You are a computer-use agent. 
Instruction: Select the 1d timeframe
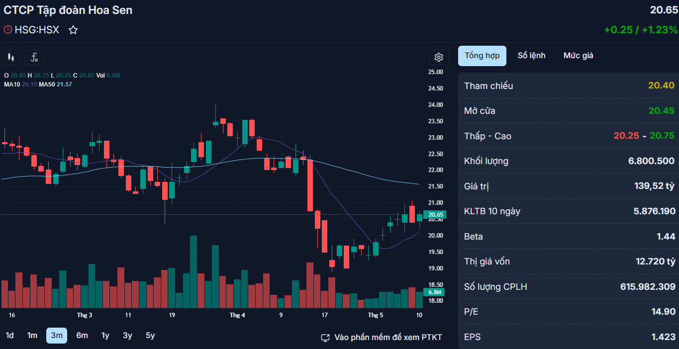10,336
